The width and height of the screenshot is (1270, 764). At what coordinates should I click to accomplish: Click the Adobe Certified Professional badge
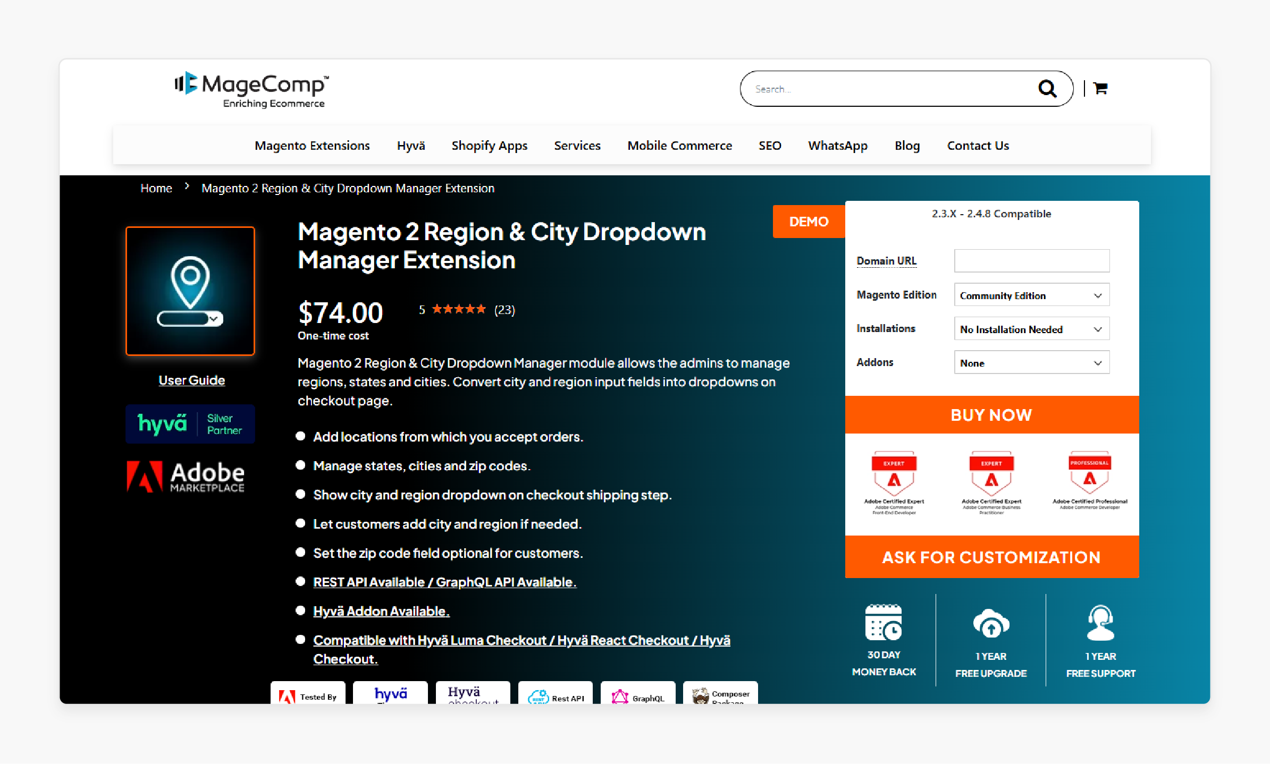click(1090, 481)
